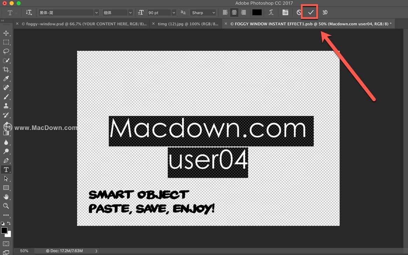
Task: Left align the text
Action: tap(225, 13)
